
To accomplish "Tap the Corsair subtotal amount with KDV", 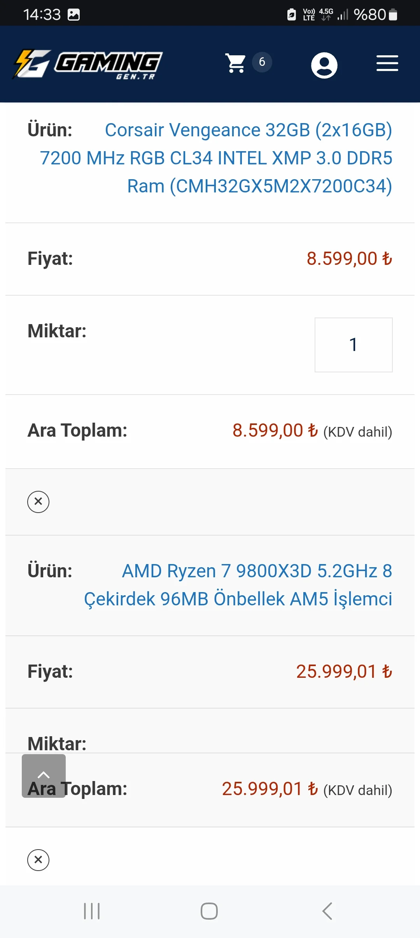I will click(275, 431).
